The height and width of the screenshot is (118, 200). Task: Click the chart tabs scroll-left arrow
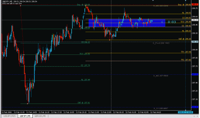pos(194,116)
